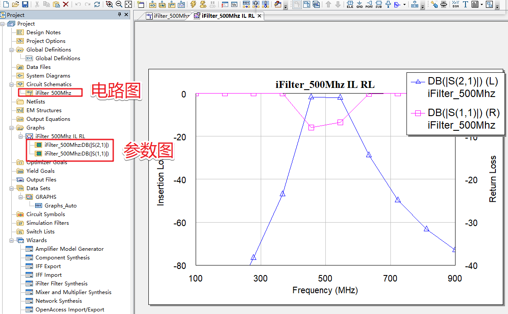
Task: Switch to the iFilter_500Mhz schematic tab
Action: [x=167, y=16]
